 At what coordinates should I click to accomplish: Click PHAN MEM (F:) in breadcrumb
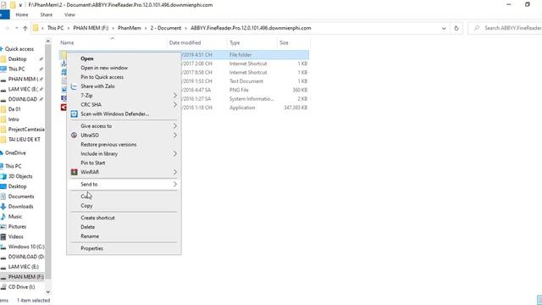click(x=91, y=28)
